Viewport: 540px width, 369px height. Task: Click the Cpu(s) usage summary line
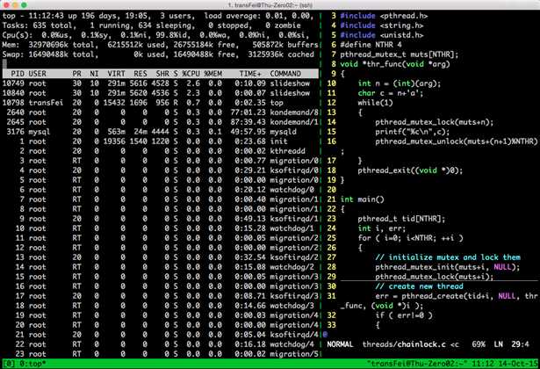[x=155, y=35]
